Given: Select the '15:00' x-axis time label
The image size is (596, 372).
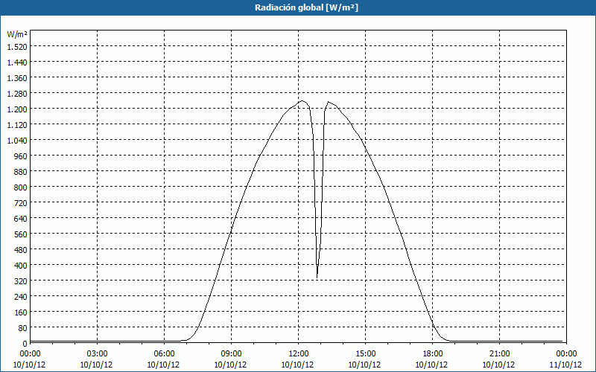Looking at the screenshot, I should (x=365, y=354).
